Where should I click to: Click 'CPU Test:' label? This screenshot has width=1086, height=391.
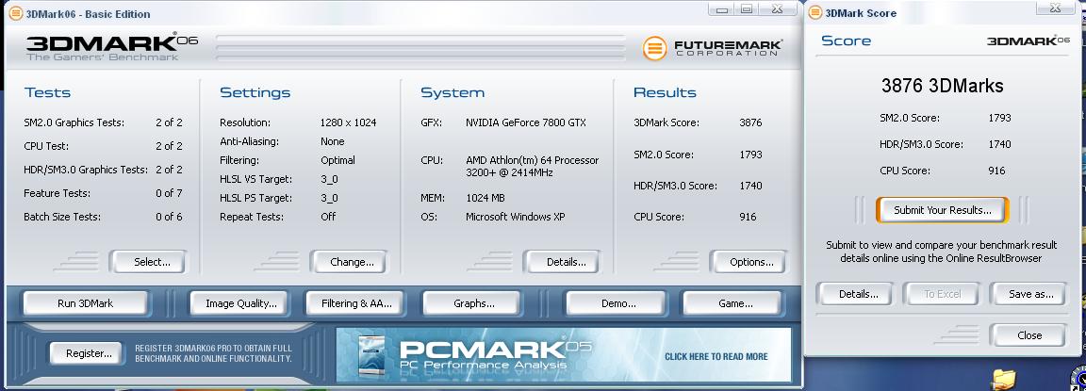pos(46,146)
